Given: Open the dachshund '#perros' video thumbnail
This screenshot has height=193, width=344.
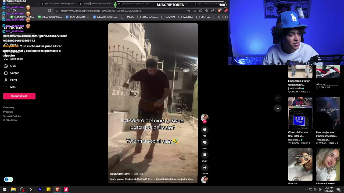Looking at the screenshot, I should pos(300,165).
